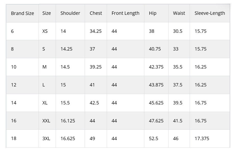The image size is (235, 151).
Task: Select hip value 42.375
Action: tap(156, 67)
